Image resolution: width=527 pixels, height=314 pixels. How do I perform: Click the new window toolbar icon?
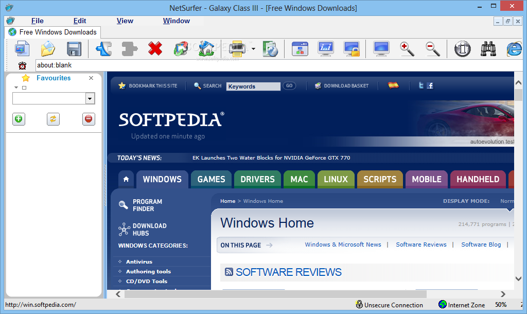(22, 49)
